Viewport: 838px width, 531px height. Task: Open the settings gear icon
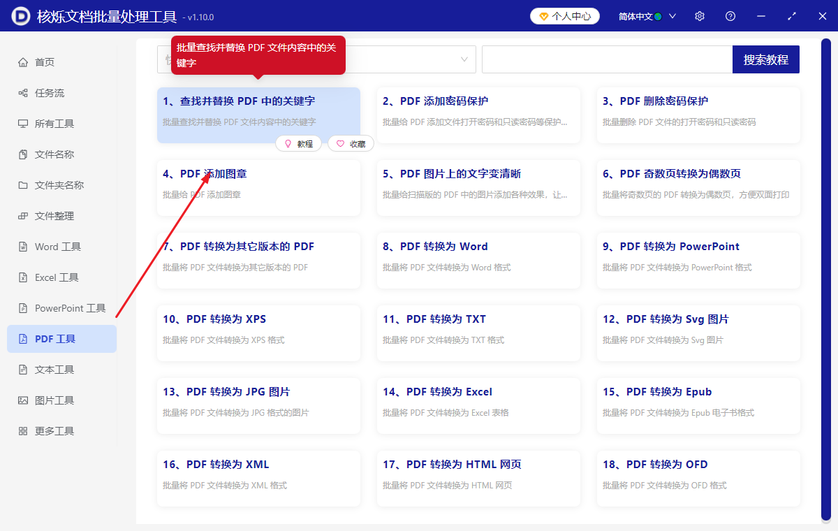pos(699,15)
